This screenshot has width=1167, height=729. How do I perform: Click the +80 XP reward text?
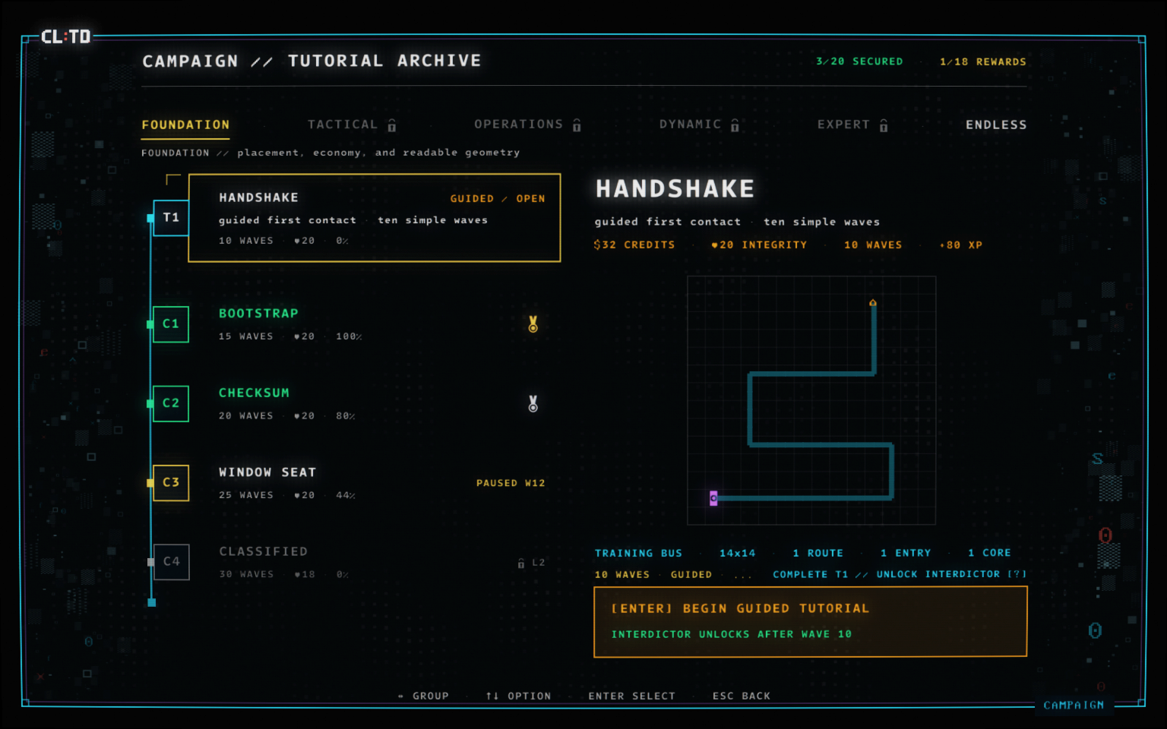pyautogui.click(x=961, y=245)
